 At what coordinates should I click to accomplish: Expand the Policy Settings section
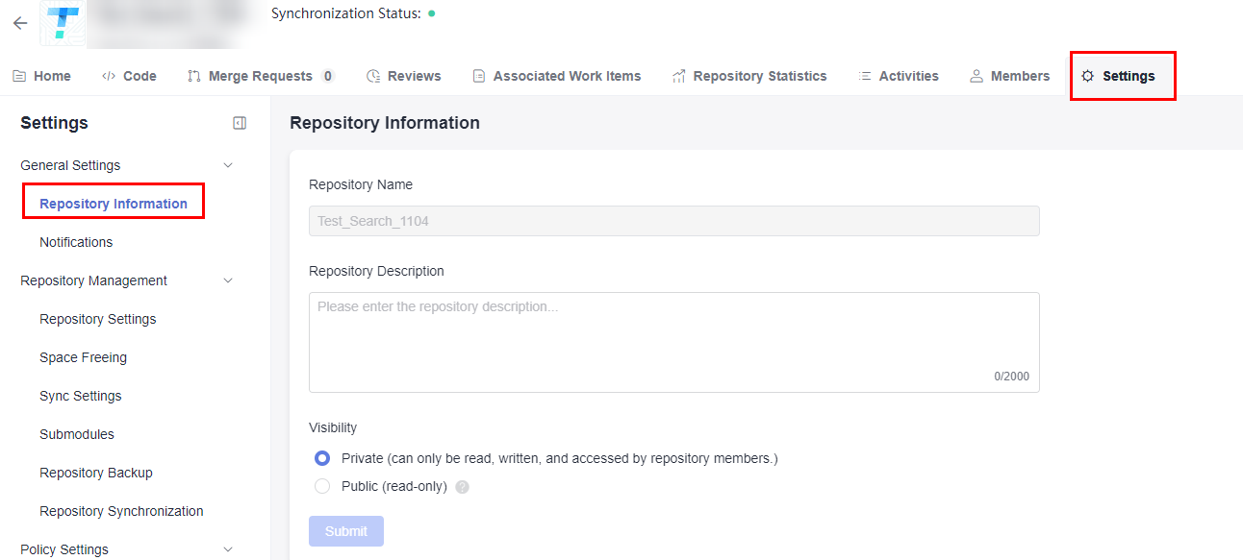point(228,549)
